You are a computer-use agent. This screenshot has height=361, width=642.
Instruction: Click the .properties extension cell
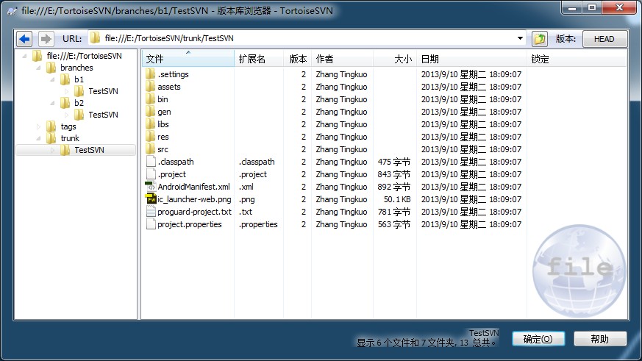(258, 224)
